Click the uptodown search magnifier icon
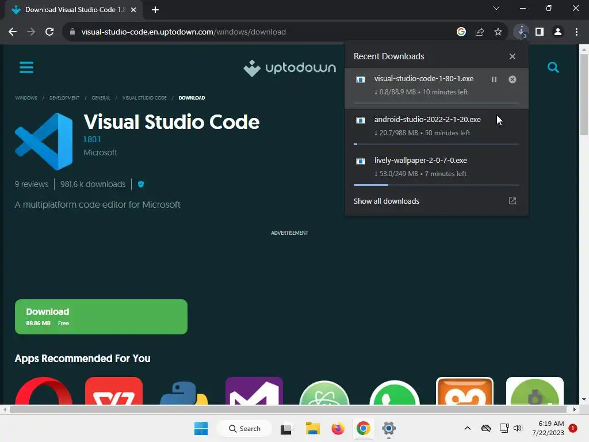The image size is (589, 442). click(553, 67)
